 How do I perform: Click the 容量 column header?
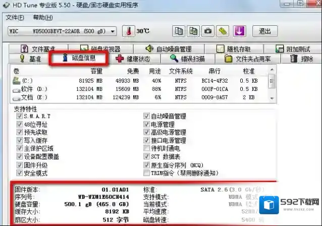pos(96,71)
